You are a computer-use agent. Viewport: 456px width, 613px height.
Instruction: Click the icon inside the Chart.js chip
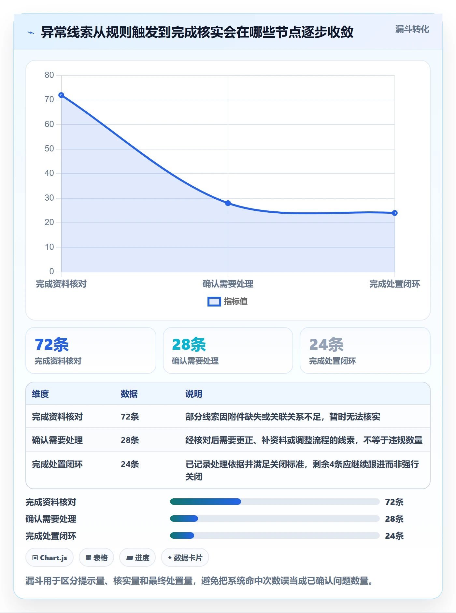click(35, 558)
